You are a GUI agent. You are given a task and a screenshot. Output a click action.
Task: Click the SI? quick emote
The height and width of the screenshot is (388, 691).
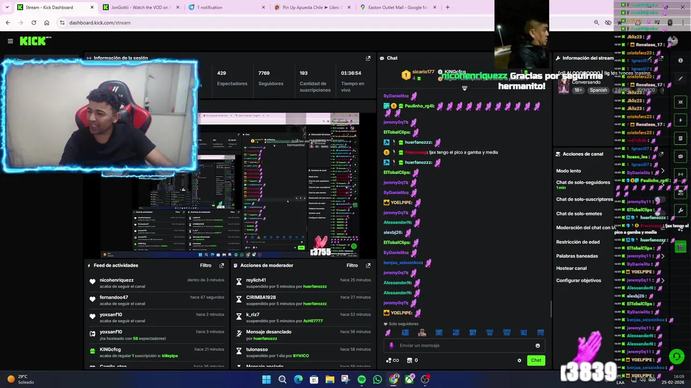click(472, 332)
